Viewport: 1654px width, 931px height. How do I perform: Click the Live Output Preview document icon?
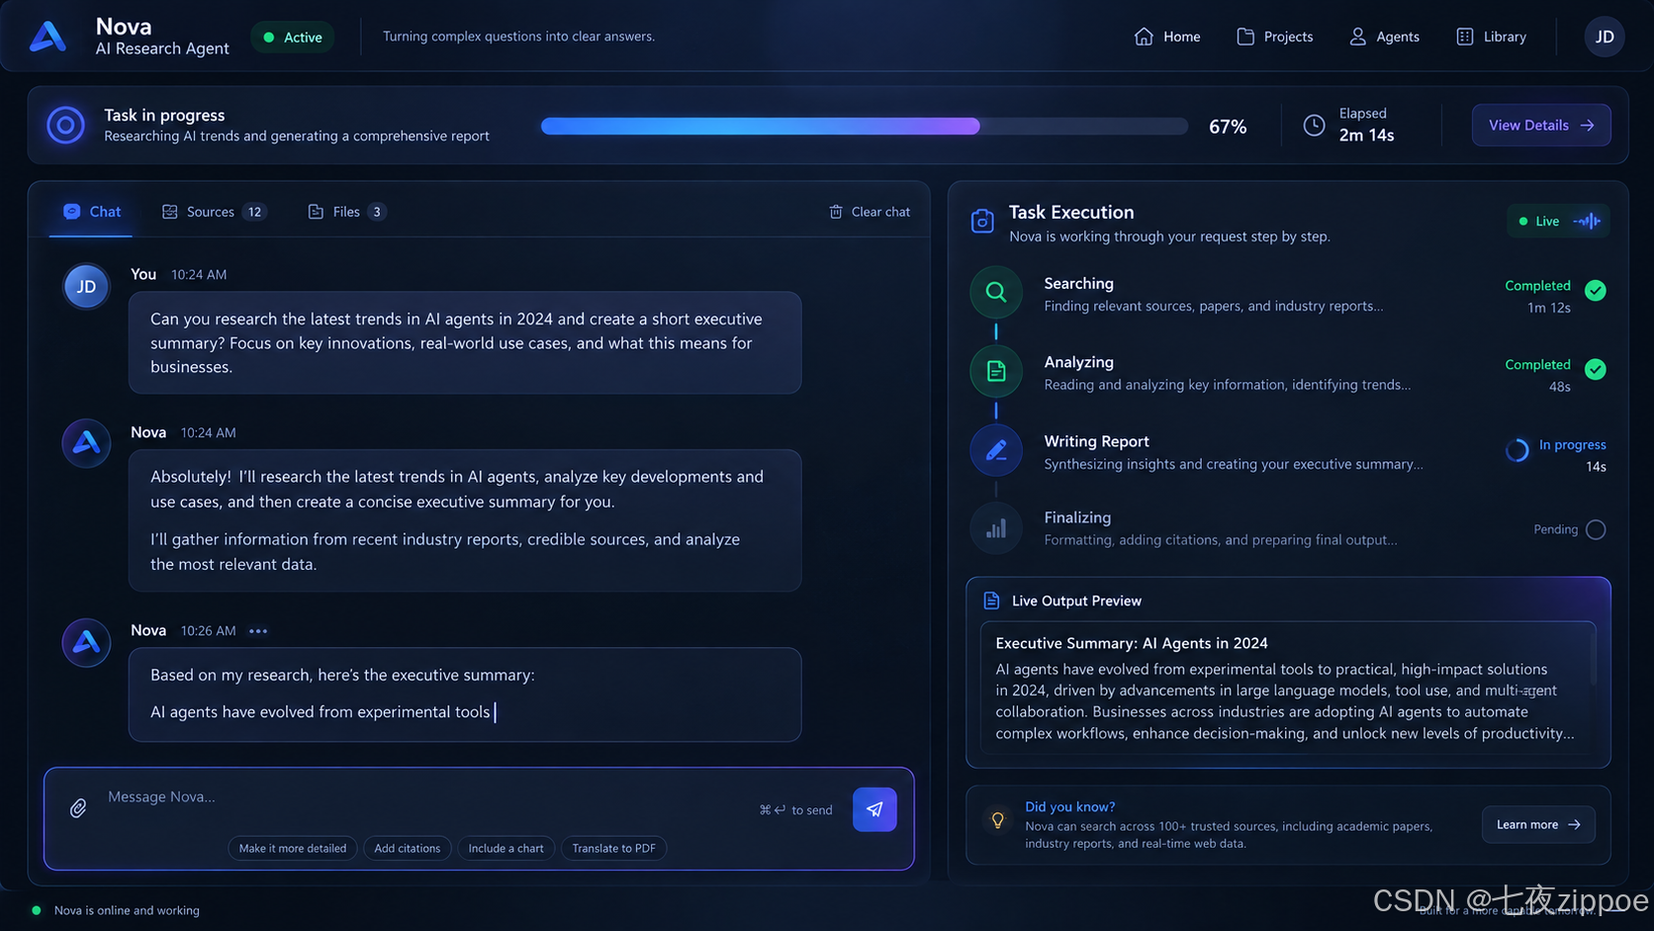click(991, 601)
